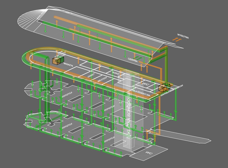Screen dimensions: 228x168
Task: Select the long pointed ramp on ground floor
Action: pyautogui.click(x=187, y=138)
